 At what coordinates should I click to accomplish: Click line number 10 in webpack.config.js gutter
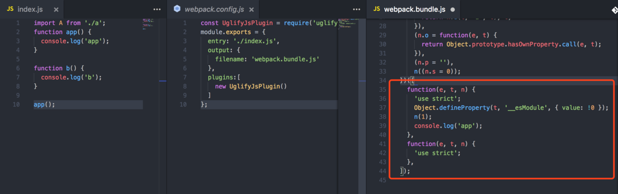183,105
